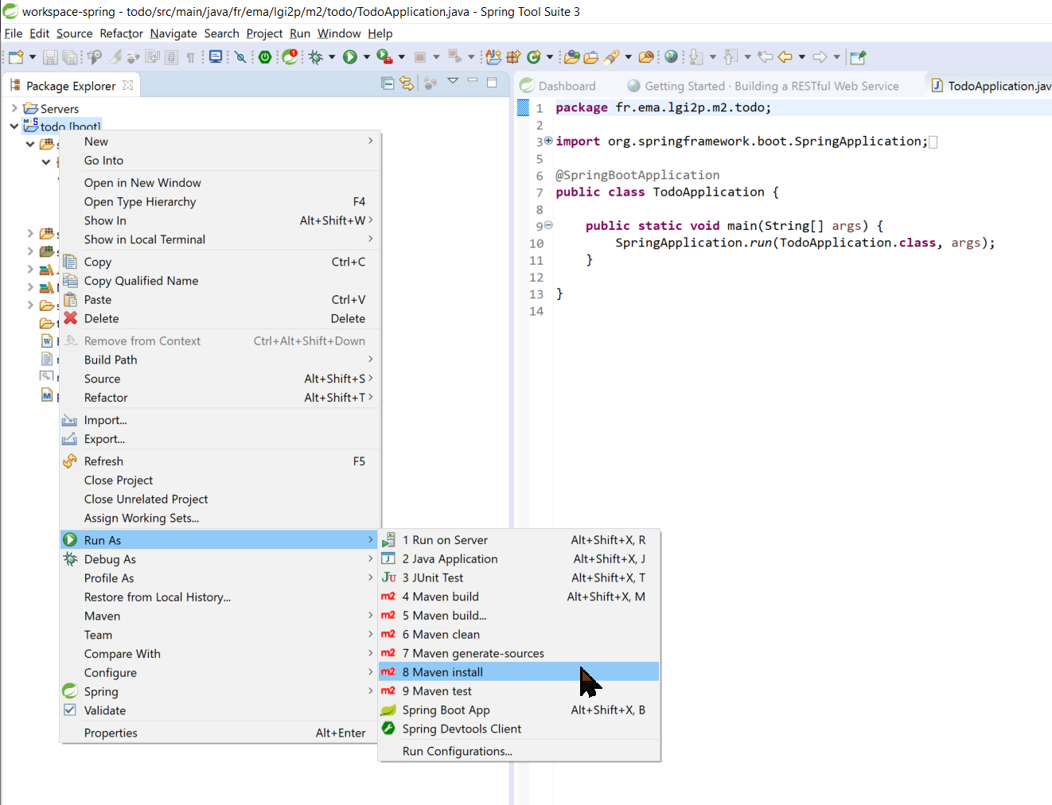Collapse the todo [boot] project node
Image resolution: width=1052 pixels, height=805 pixels.
(x=14, y=126)
